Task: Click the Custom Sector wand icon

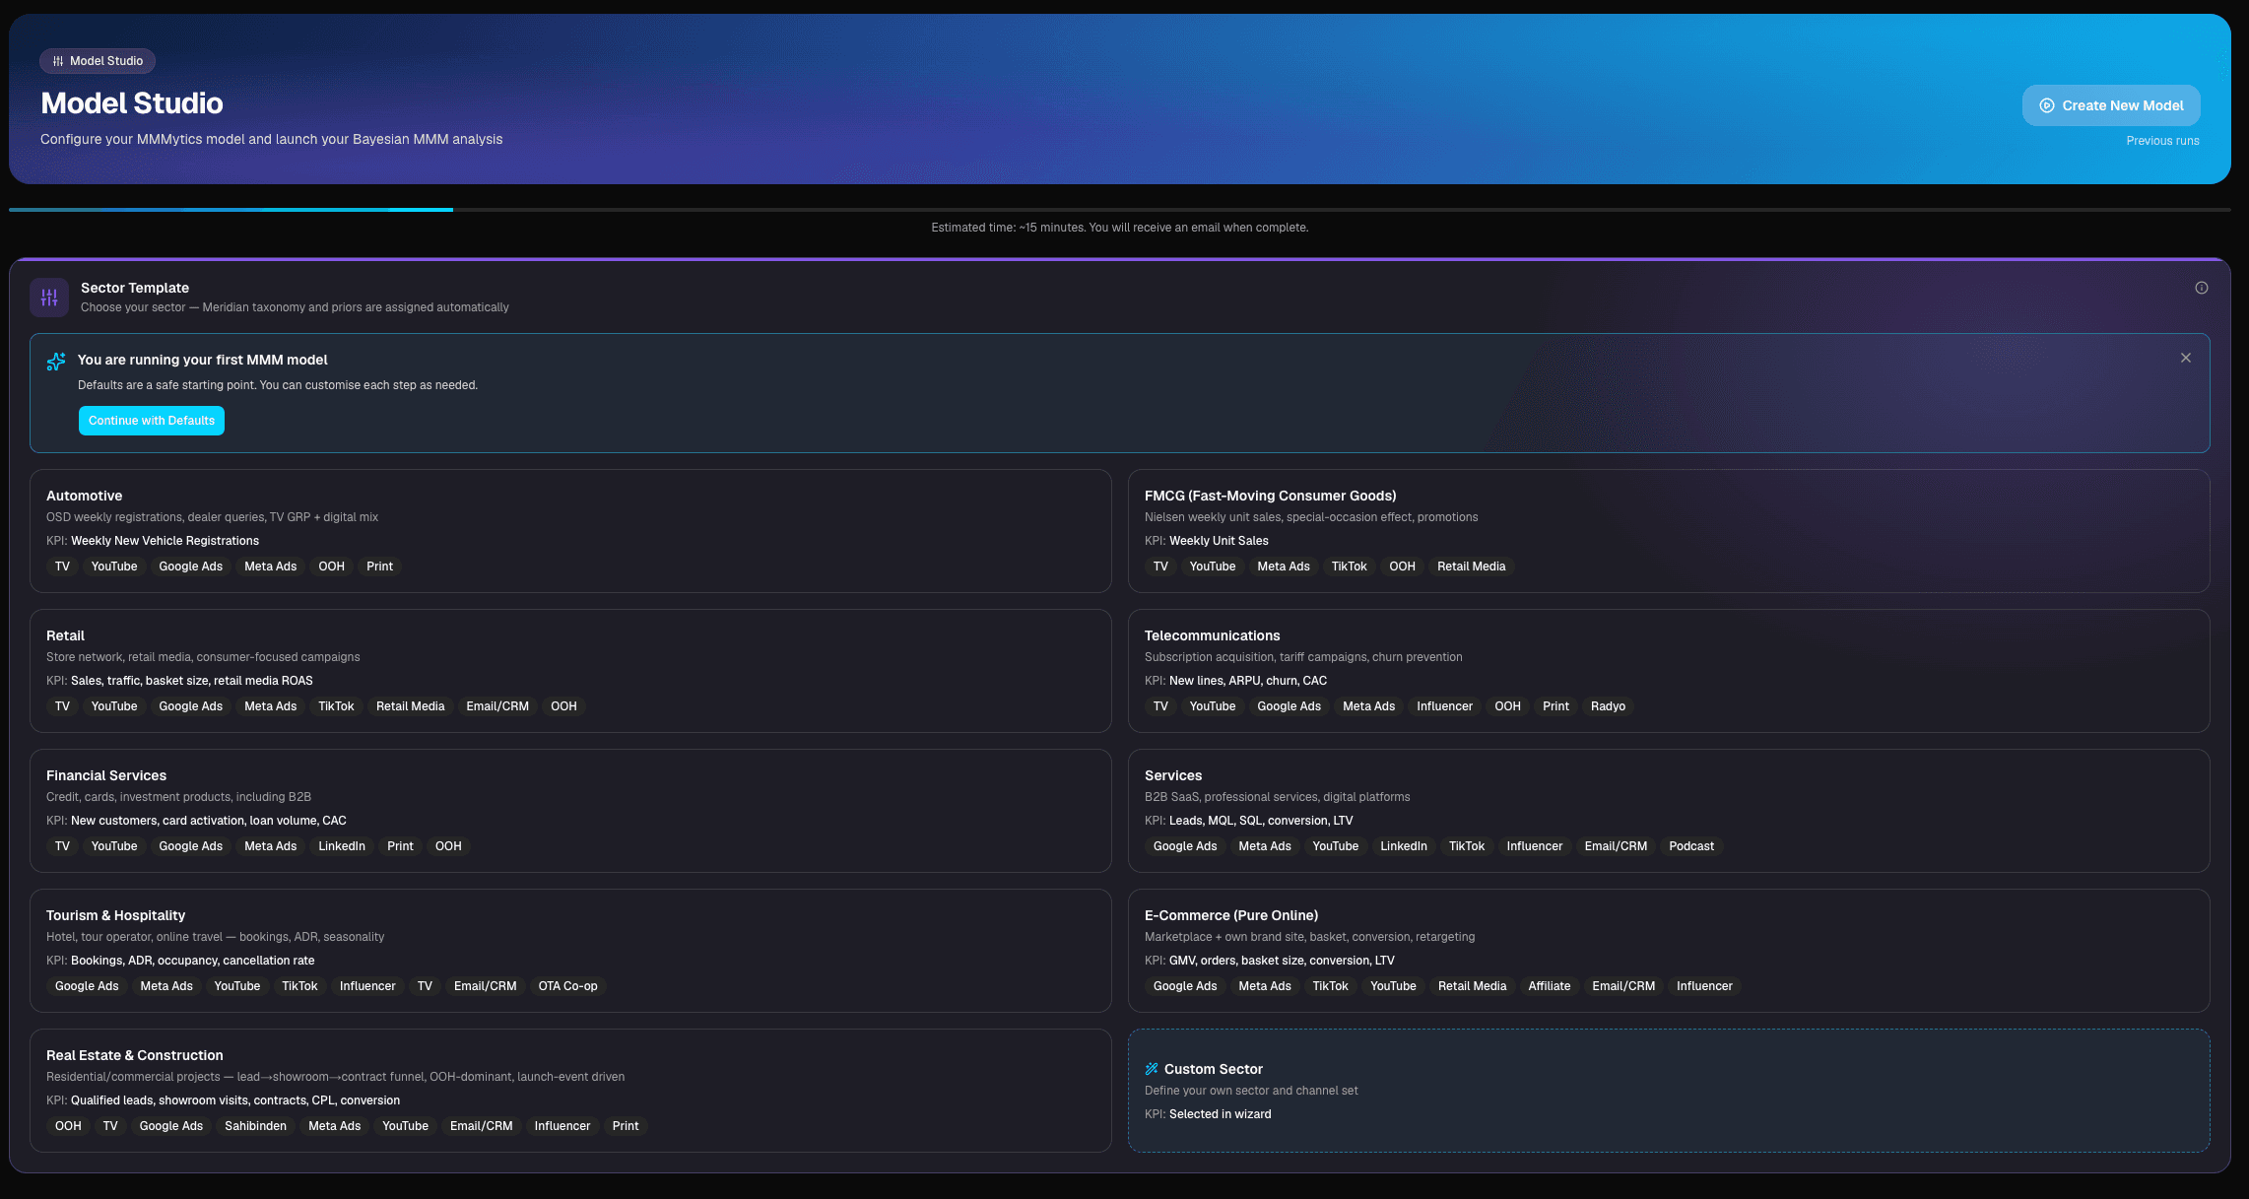Action: click(x=1151, y=1069)
